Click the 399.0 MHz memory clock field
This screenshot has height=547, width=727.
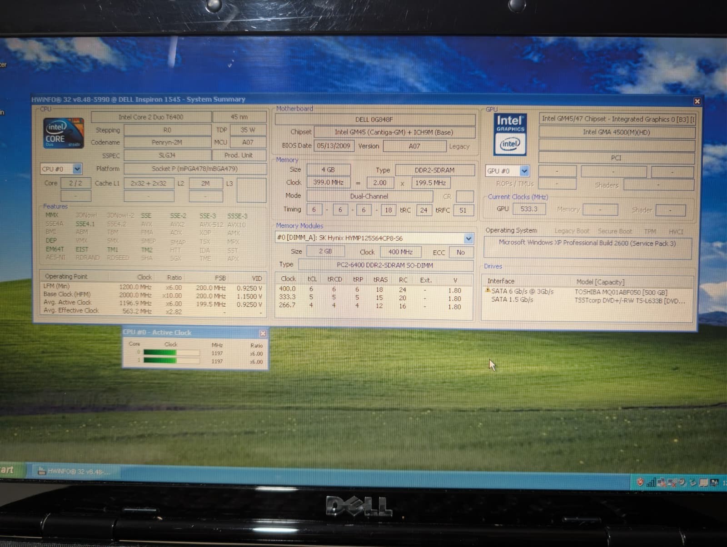tap(328, 182)
